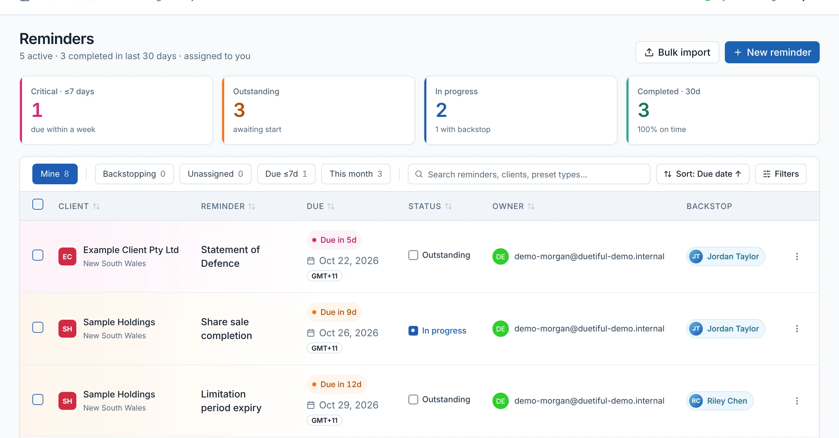Select the Share sale completion row checkbox
This screenshot has width=839, height=438.
(x=38, y=327)
